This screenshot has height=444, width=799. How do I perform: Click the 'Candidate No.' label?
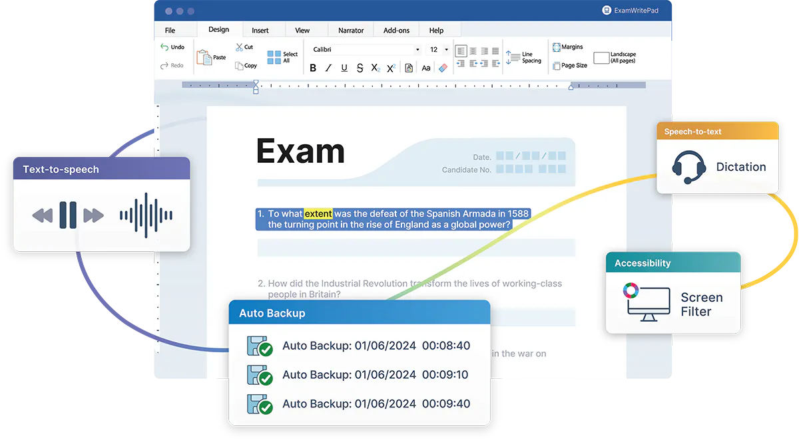tap(467, 169)
